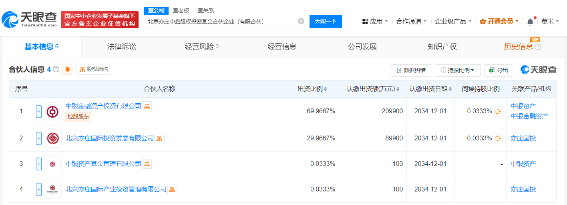
Task: Open 北京亦庄国际产业投资管理 logo thumbnail
Action: click(52, 189)
